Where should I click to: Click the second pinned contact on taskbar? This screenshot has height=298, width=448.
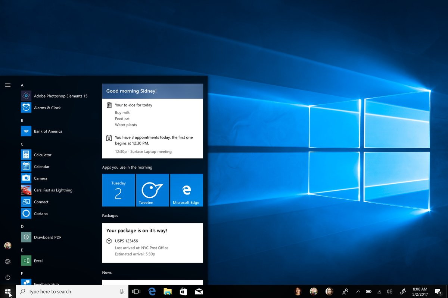pos(314,291)
